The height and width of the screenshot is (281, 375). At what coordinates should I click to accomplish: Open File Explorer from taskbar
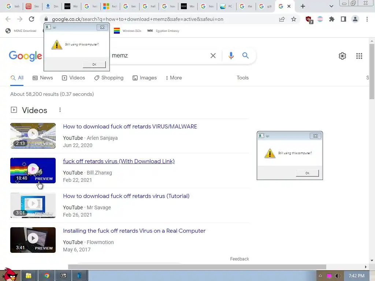point(29,276)
